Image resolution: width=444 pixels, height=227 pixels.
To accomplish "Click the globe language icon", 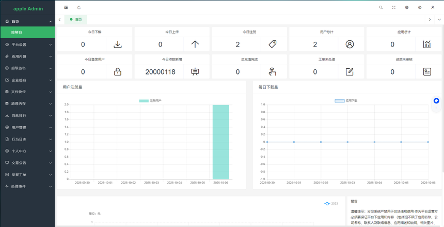I will [407, 8].
